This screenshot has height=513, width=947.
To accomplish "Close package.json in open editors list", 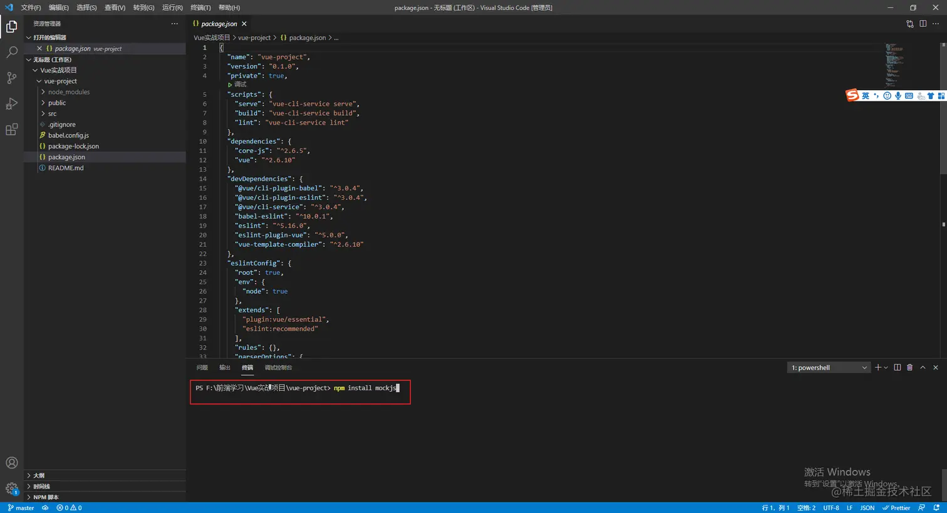I will pyautogui.click(x=39, y=48).
